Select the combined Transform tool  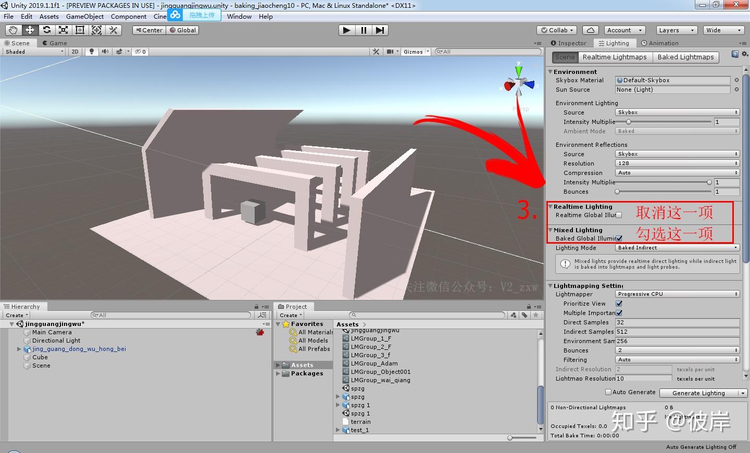[96, 30]
